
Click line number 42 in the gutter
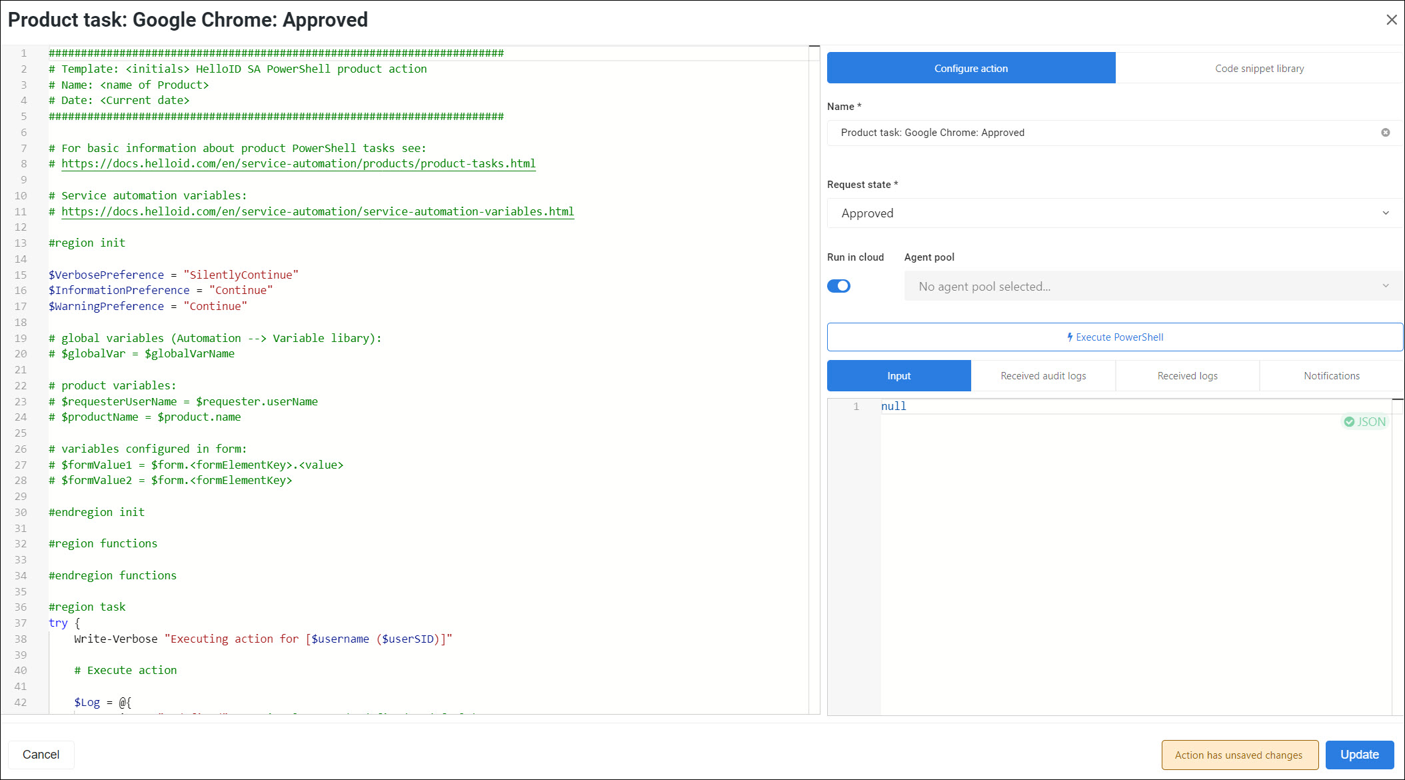pyautogui.click(x=21, y=703)
